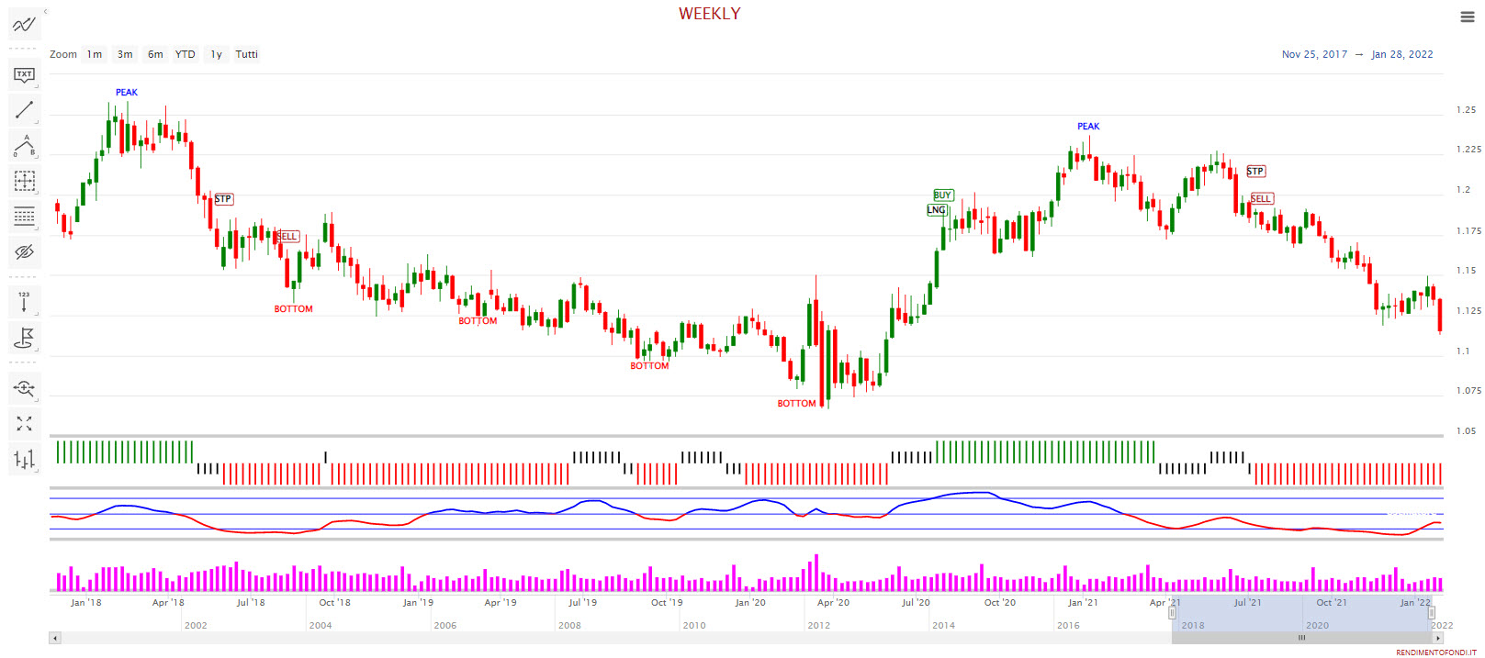The height and width of the screenshot is (658, 1485).
Task: Click the BOTTOM label near Apr '19
Action: pos(478,321)
